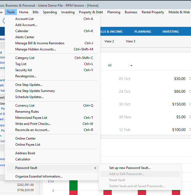Select Account List from Tools menu

tap(52, 19)
